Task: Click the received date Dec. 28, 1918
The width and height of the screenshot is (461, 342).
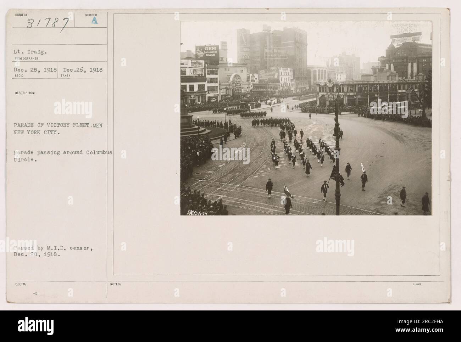Action: [35, 70]
